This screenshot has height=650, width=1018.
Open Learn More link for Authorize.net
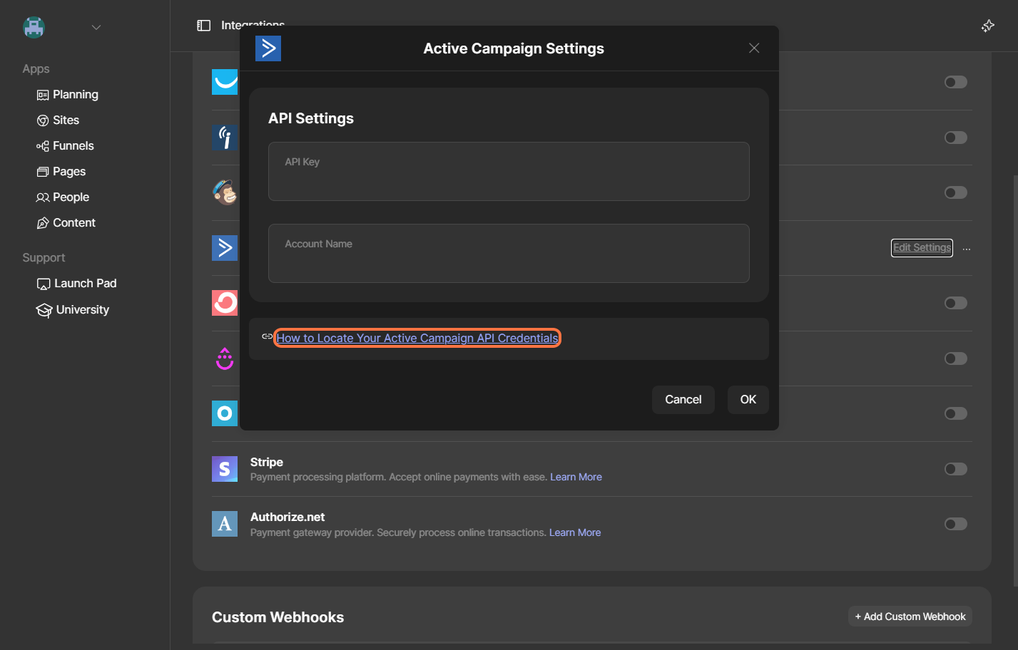pos(575,532)
